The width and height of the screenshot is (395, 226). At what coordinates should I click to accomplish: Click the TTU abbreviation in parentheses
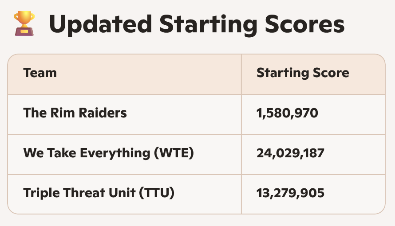[x=156, y=193]
